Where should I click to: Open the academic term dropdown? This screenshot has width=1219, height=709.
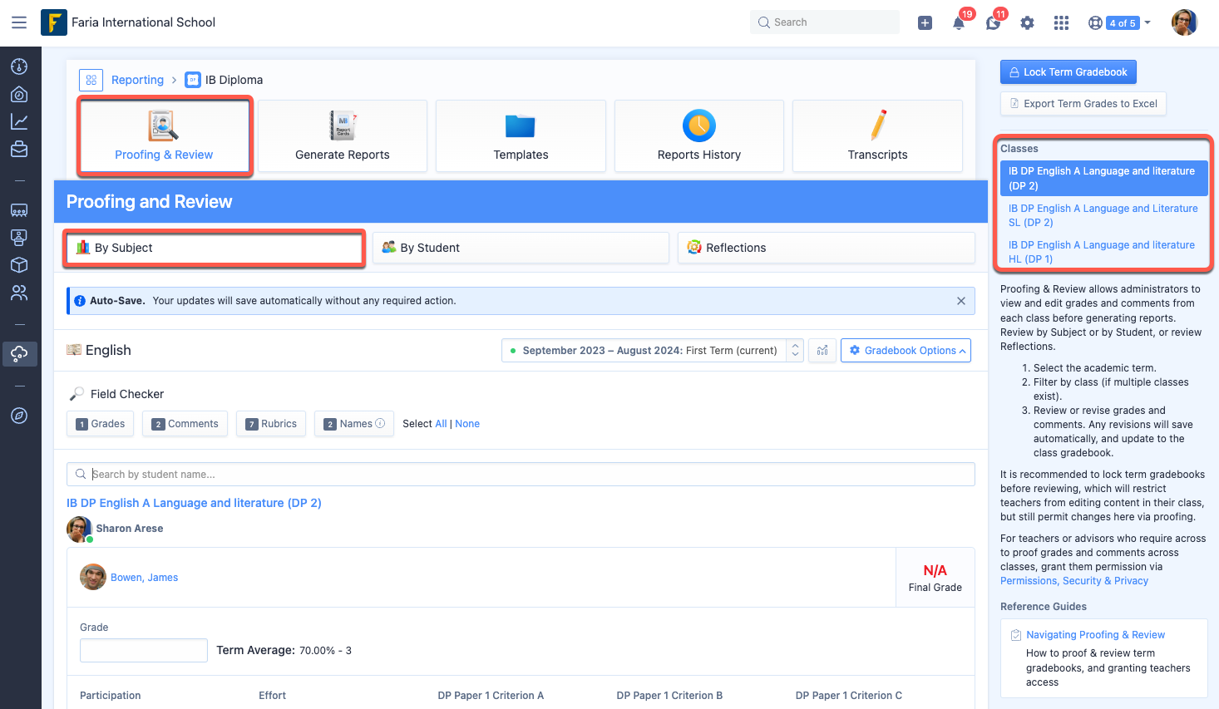(x=652, y=351)
